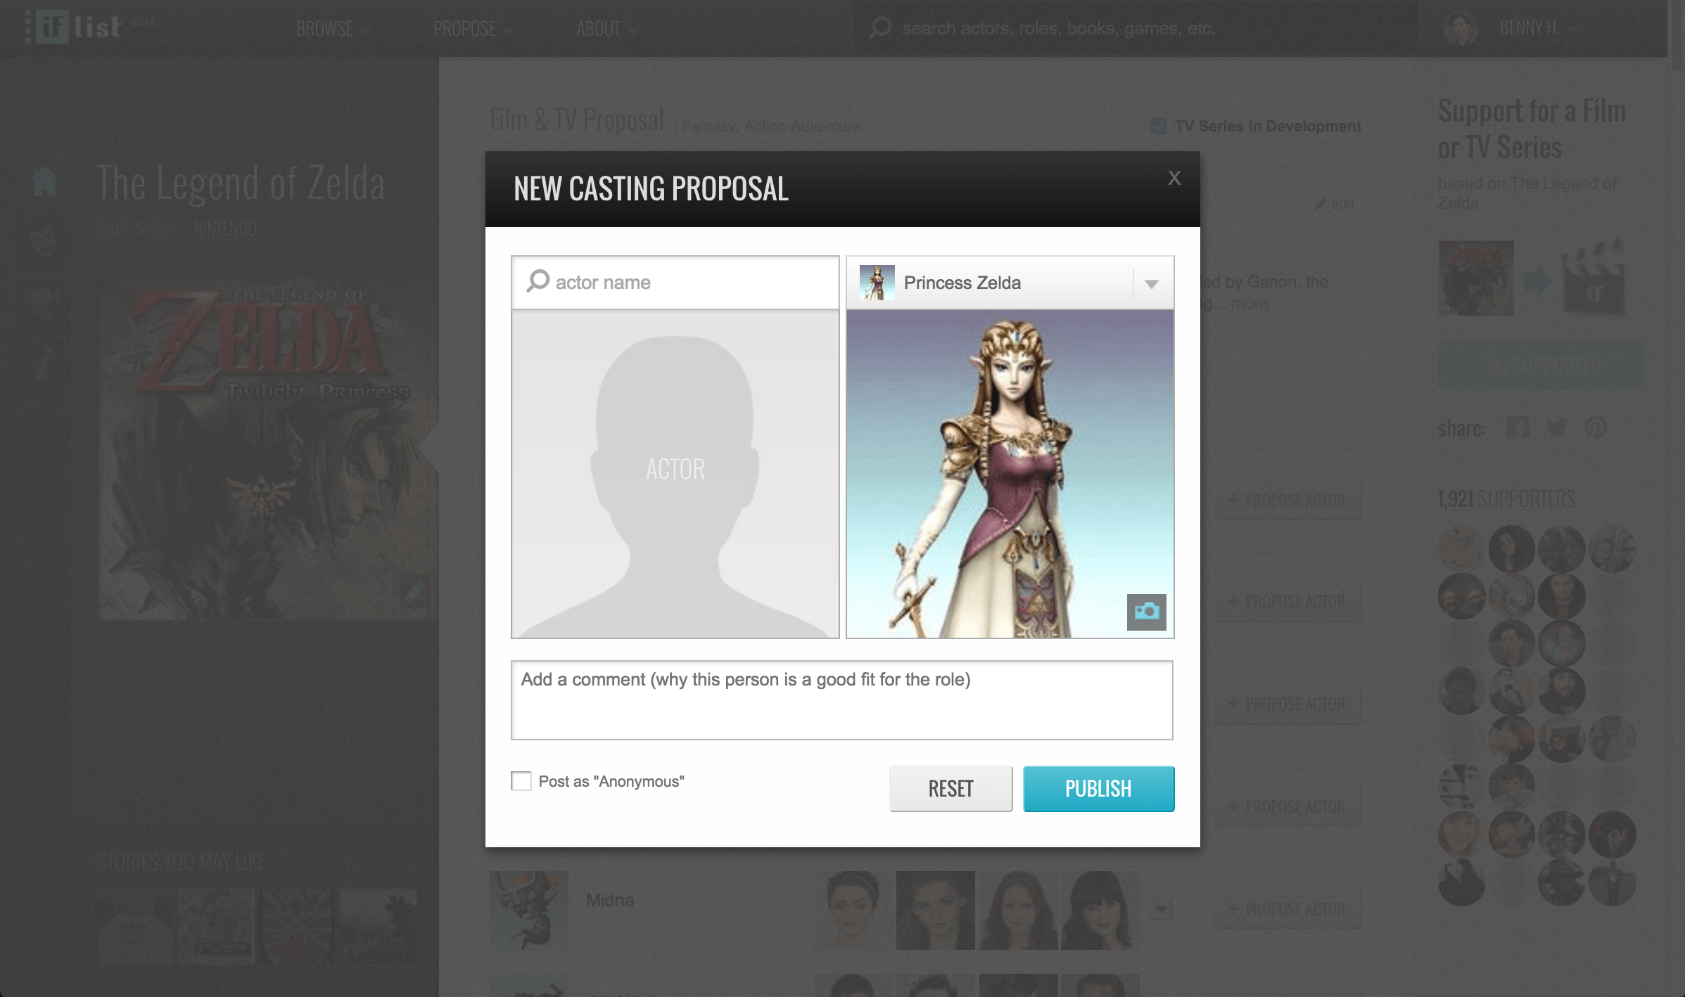1685x997 pixels.
Task: Click the pencil edit icon on Zelda poster
Action: (414, 591)
